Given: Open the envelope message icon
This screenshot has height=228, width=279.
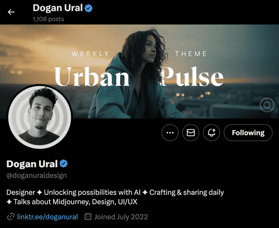Looking at the screenshot, I should coord(190,133).
